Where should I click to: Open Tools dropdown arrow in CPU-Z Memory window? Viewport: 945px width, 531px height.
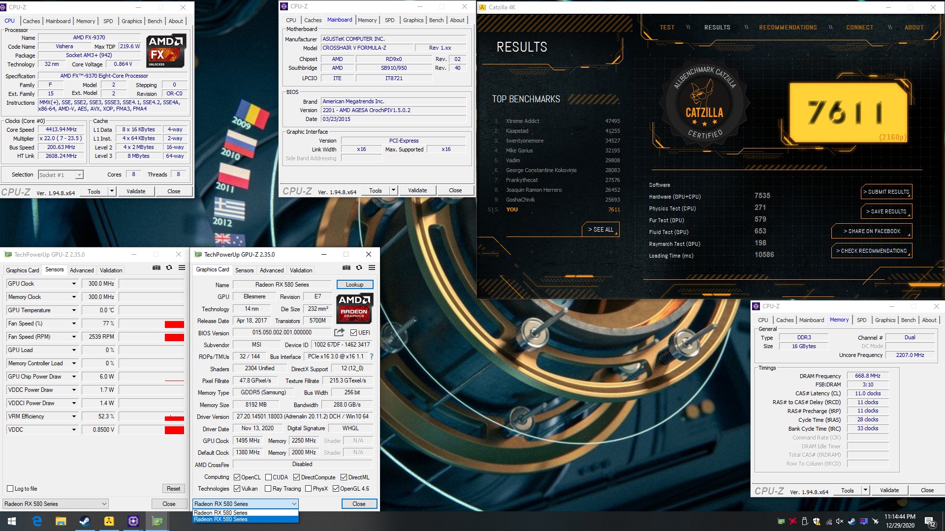click(865, 490)
